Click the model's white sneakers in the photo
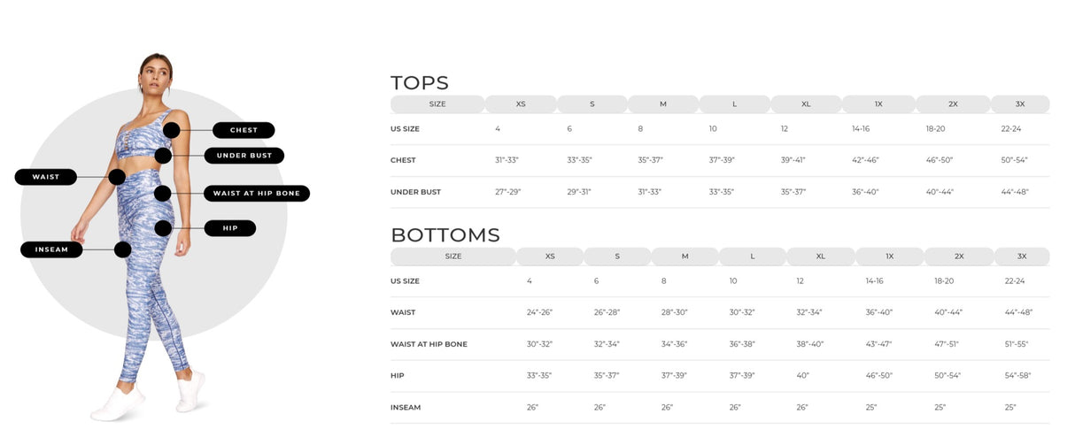This screenshot has width=1075, height=429. point(120,403)
